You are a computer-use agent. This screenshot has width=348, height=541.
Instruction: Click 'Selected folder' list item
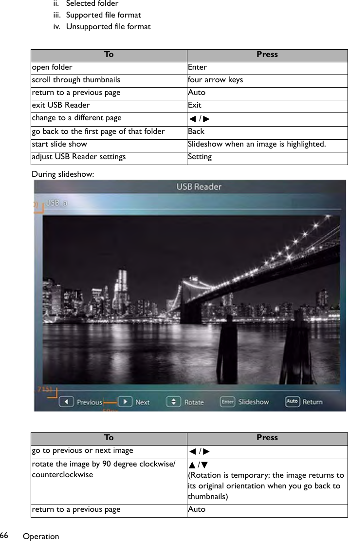(x=92, y=4)
